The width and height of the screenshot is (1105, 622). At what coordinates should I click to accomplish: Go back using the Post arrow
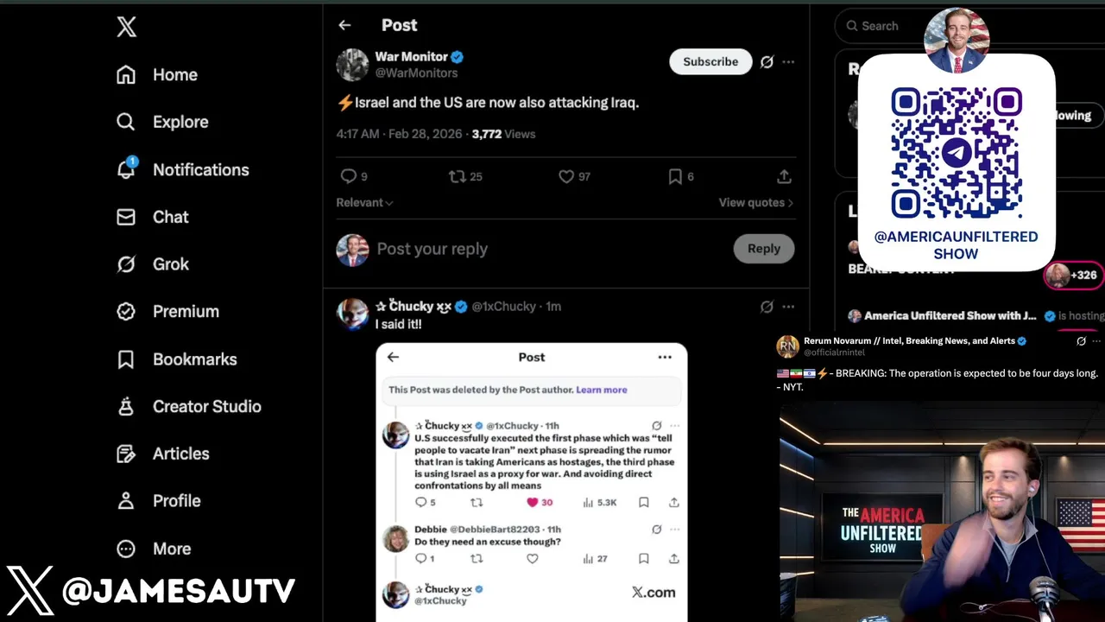(x=344, y=25)
